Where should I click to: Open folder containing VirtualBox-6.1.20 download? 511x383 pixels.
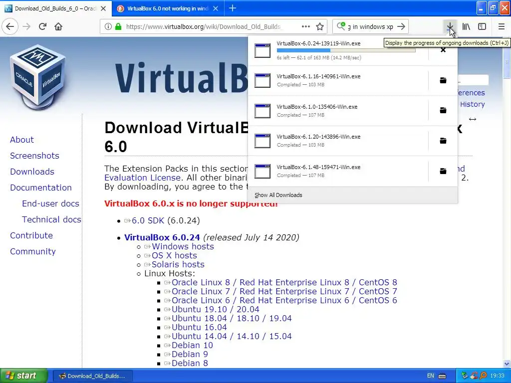443,141
